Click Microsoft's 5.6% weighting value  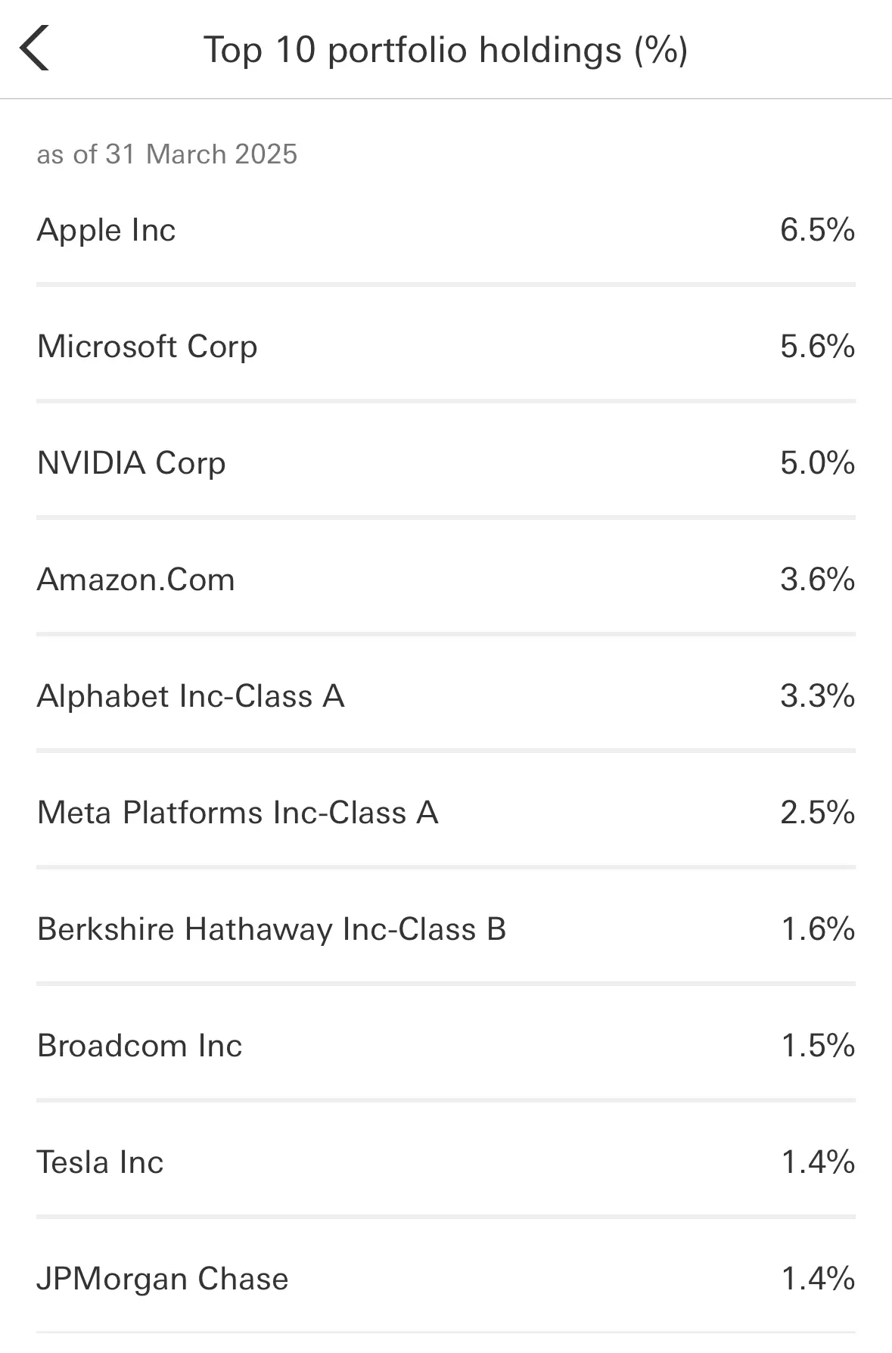click(x=818, y=347)
